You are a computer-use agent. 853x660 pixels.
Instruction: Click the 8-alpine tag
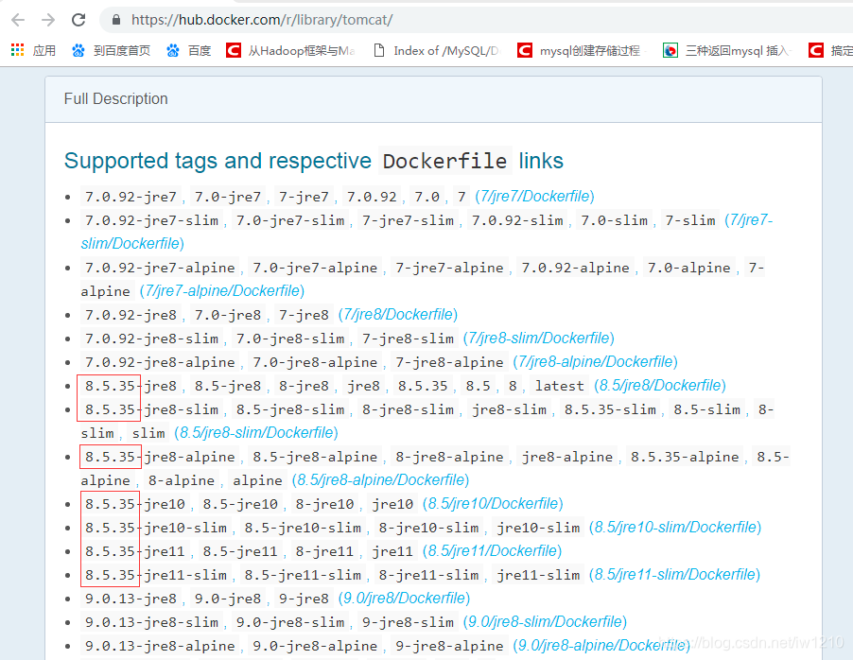182,480
